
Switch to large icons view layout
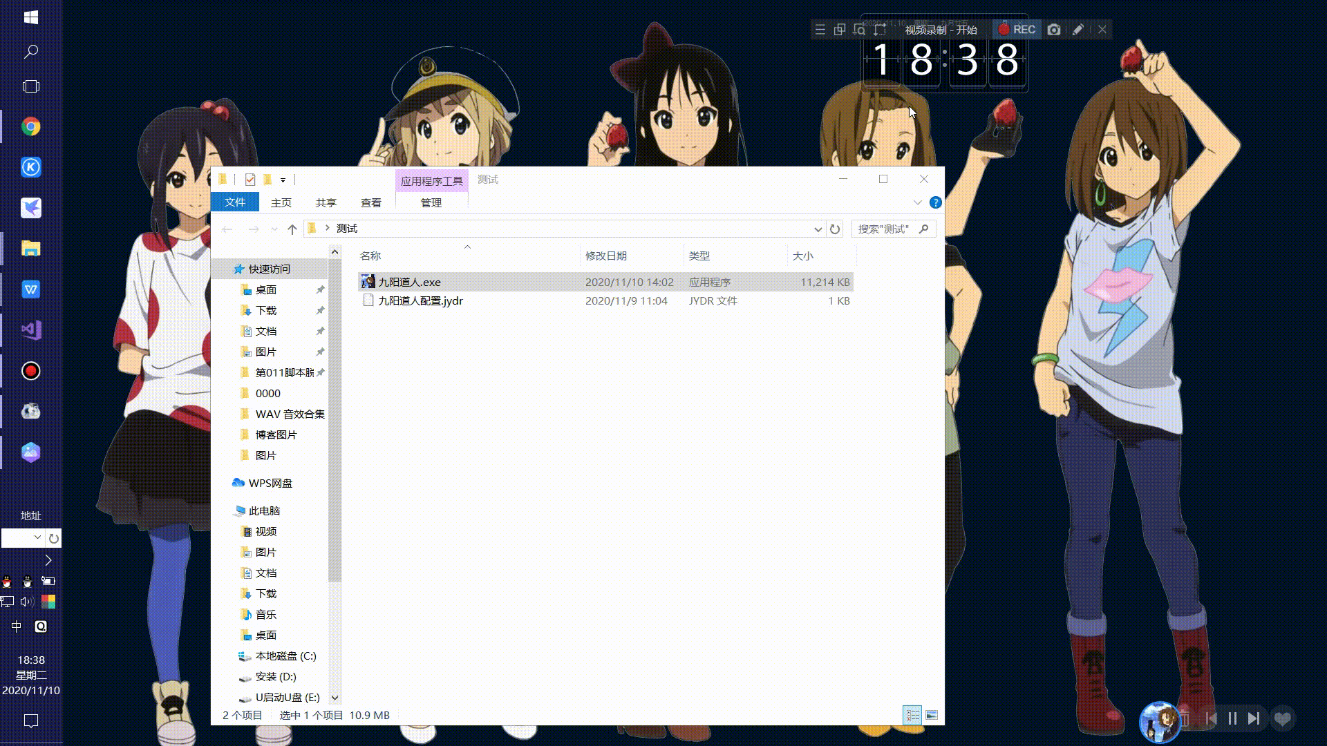pyautogui.click(x=932, y=715)
